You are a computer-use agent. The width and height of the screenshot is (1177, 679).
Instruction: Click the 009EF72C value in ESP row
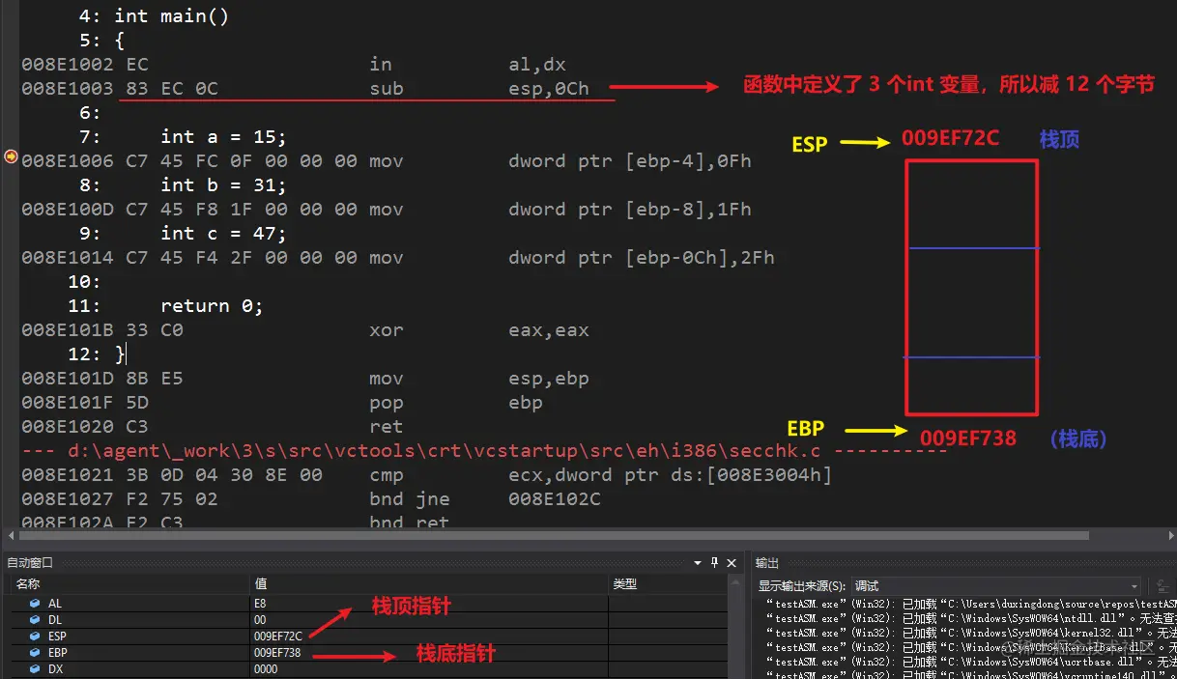(277, 637)
